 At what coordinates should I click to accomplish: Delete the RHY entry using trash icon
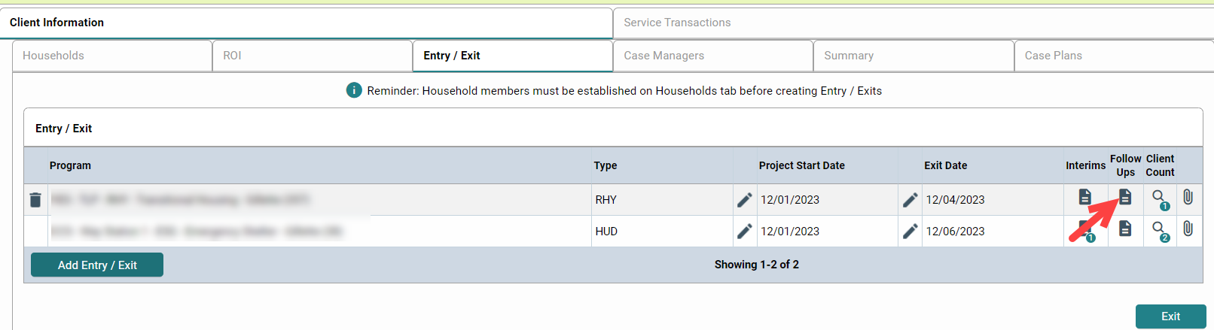click(35, 200)
